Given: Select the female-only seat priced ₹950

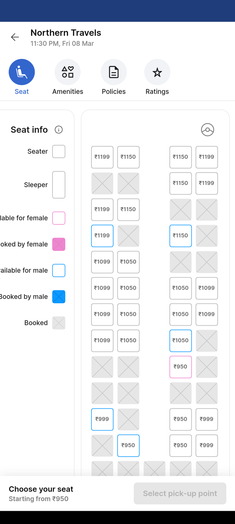Looking at the screenshot, I should click(181, 367).
